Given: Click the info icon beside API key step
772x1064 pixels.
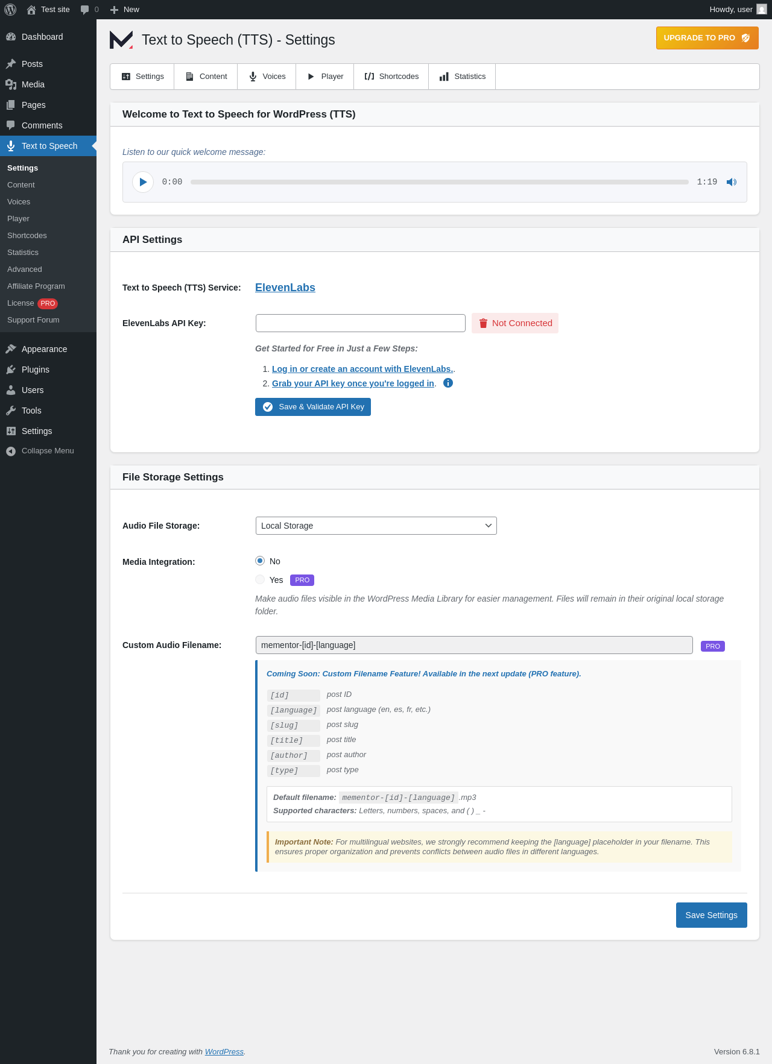Looking at the screenshot, I should pyautogui.click(x=448, y=383).
